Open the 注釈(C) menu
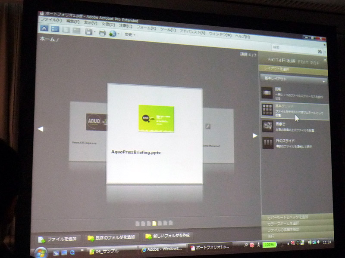Viewport: 345px width, 258px height. click(x=125, y=26)
